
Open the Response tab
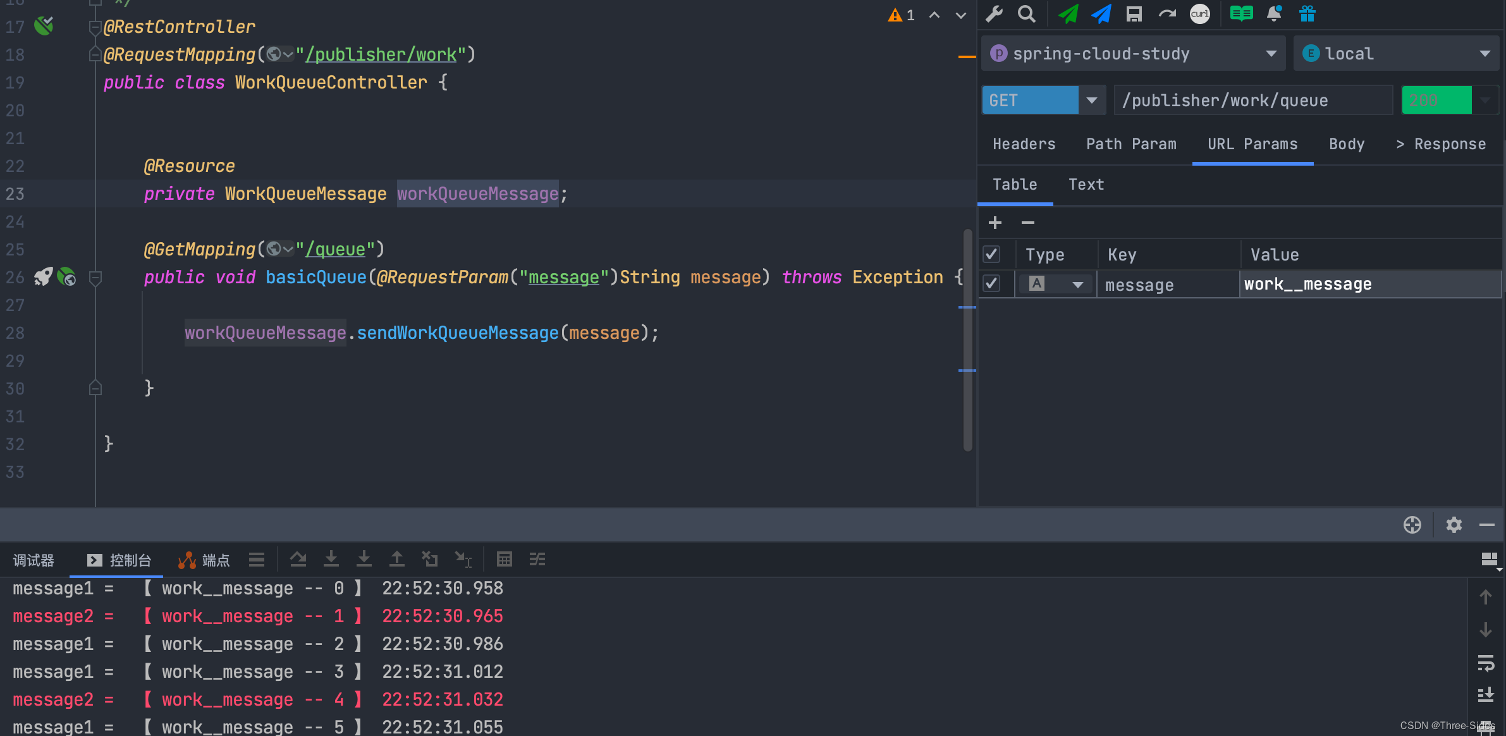click(x=1441, y=144)
